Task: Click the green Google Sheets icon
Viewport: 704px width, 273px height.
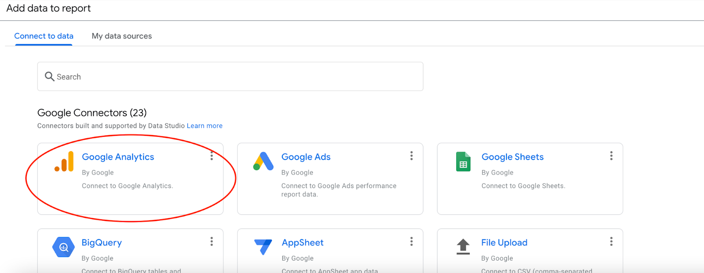Action: 463,161
